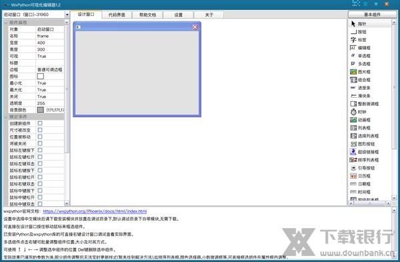The image size is (400, 262).
Task: Enable the 鼠标左键按下 event checkbox
Action: [x=40, y=150]
